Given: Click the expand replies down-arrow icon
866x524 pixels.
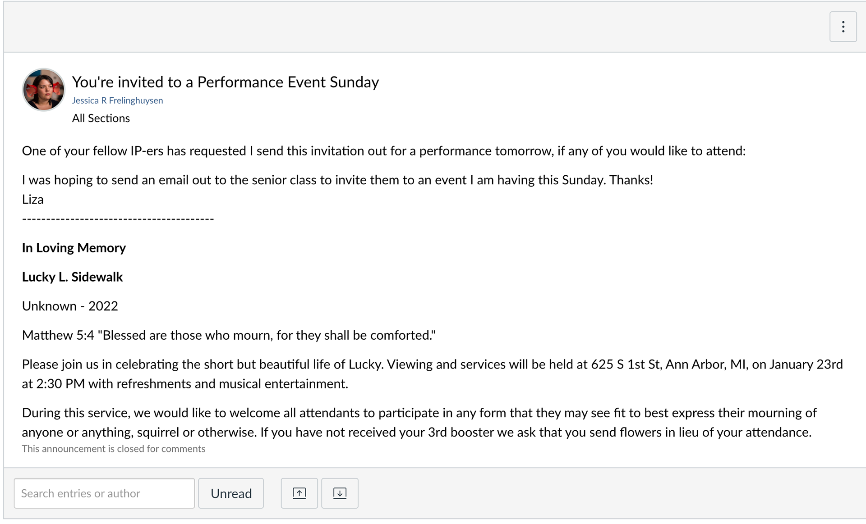Looking at the screenshot, I should click(340, 493).
